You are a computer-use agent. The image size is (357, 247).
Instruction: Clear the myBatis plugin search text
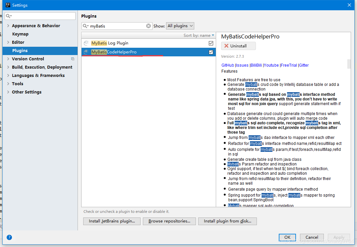click(x=149, y=26)
